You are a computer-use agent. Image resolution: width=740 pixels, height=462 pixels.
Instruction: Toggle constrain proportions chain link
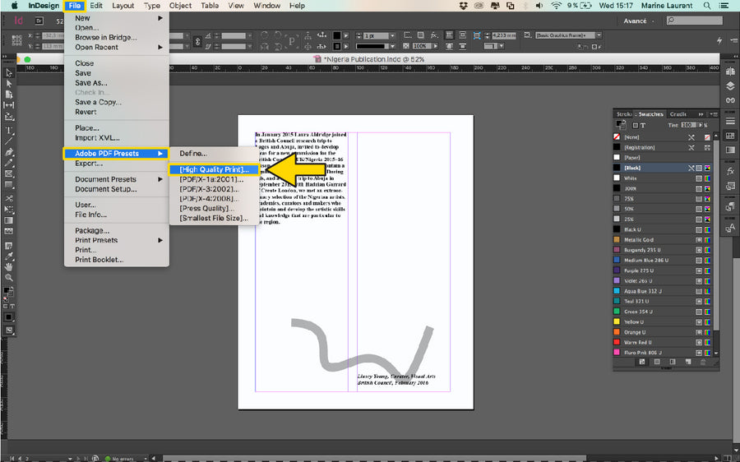coord(197,41)
